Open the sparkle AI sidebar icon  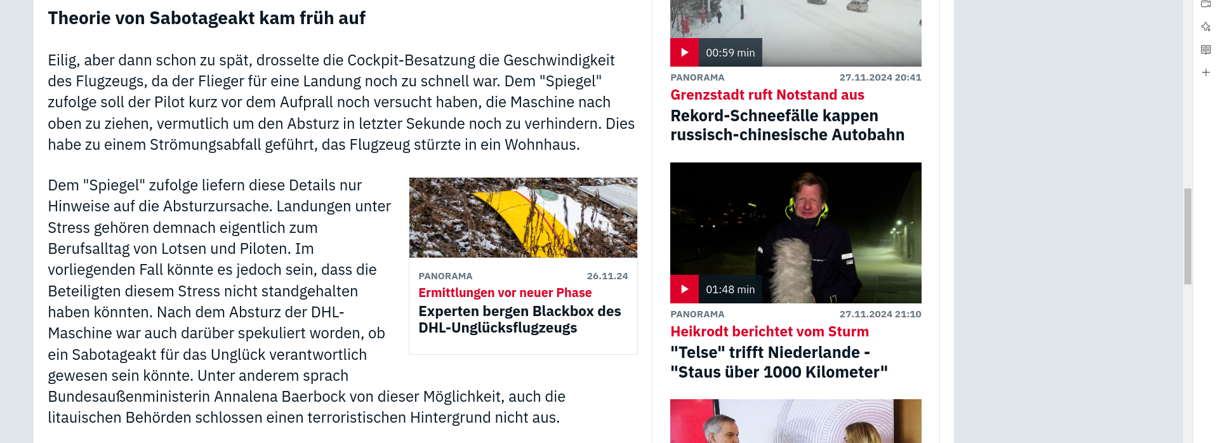(x=1206, y=27)
